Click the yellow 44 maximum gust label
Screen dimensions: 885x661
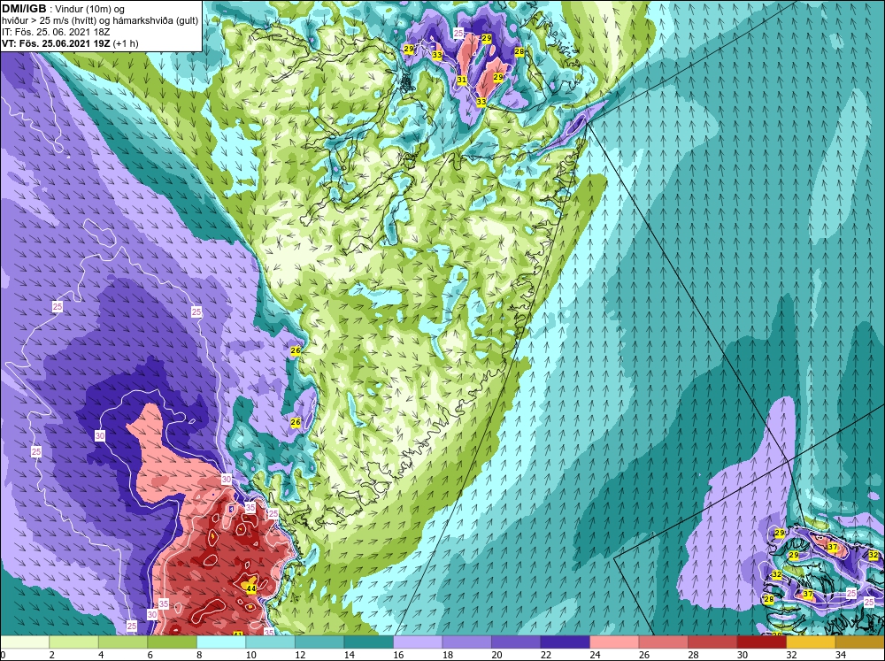coord(251,588)
